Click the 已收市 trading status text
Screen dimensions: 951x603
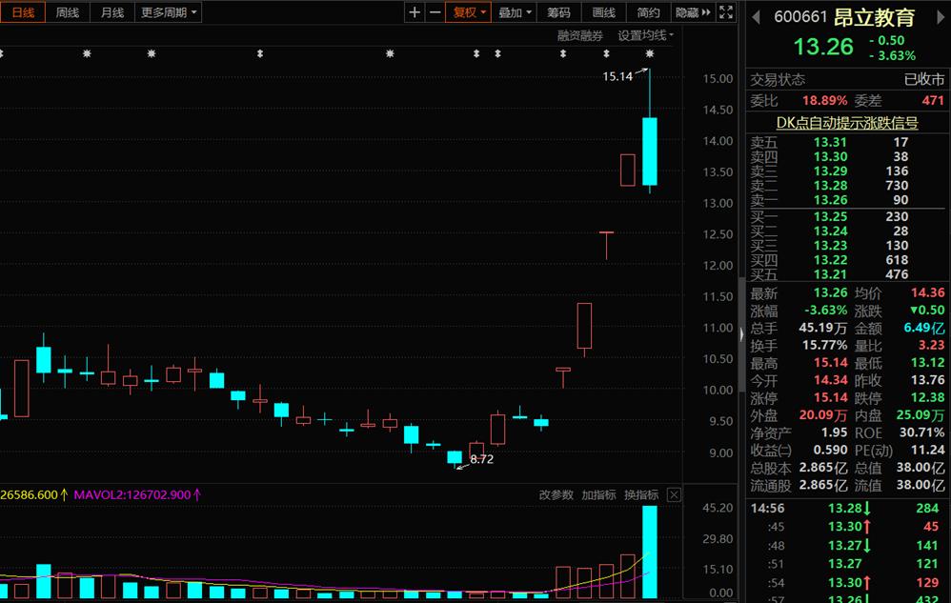tap(924, 79)
